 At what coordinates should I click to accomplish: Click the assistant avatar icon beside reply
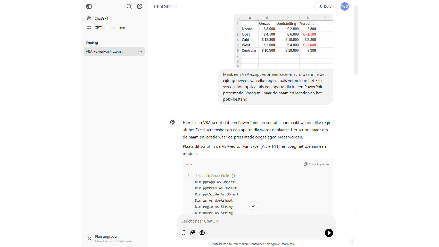(172, 122)
